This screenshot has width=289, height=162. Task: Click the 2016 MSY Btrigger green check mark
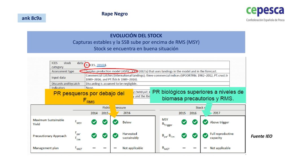[x=195, y=122]
